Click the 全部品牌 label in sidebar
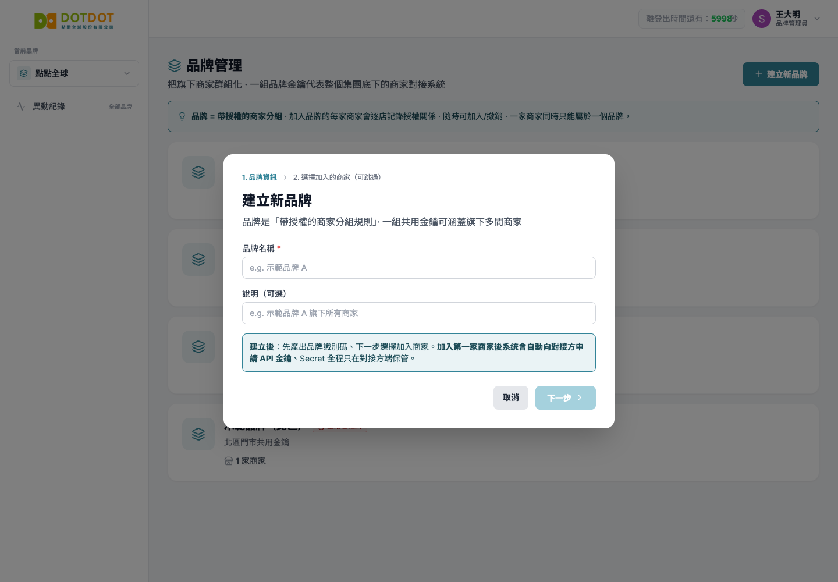 tap(120, 107)
